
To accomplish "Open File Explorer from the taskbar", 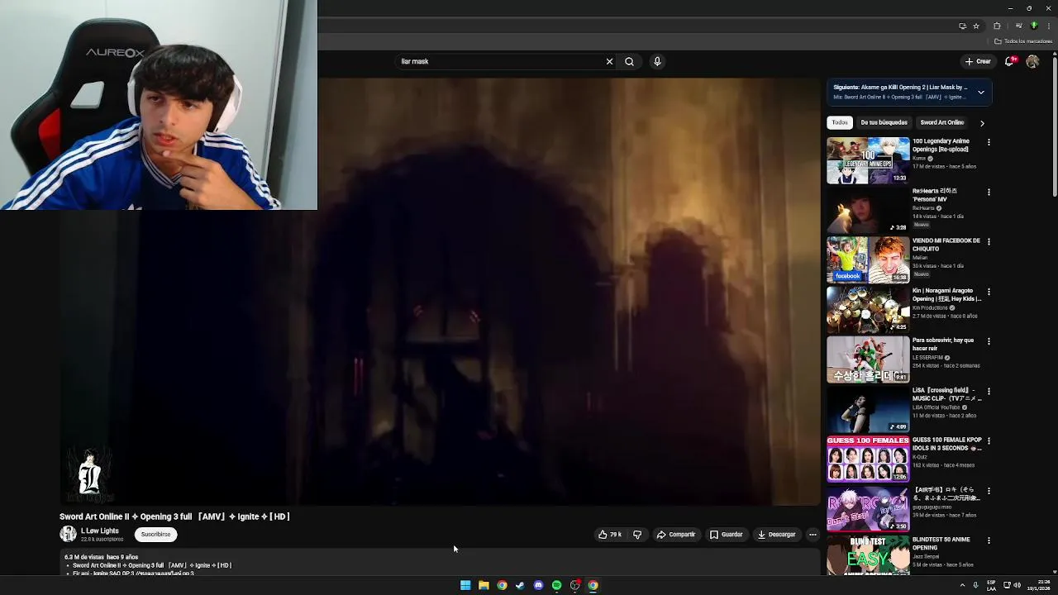I will 484,585.
